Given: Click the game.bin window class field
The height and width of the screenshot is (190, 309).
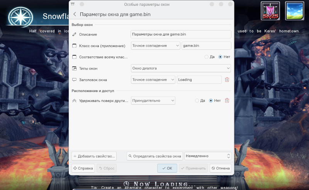Looking at the screenshot, I should (206, 46).
